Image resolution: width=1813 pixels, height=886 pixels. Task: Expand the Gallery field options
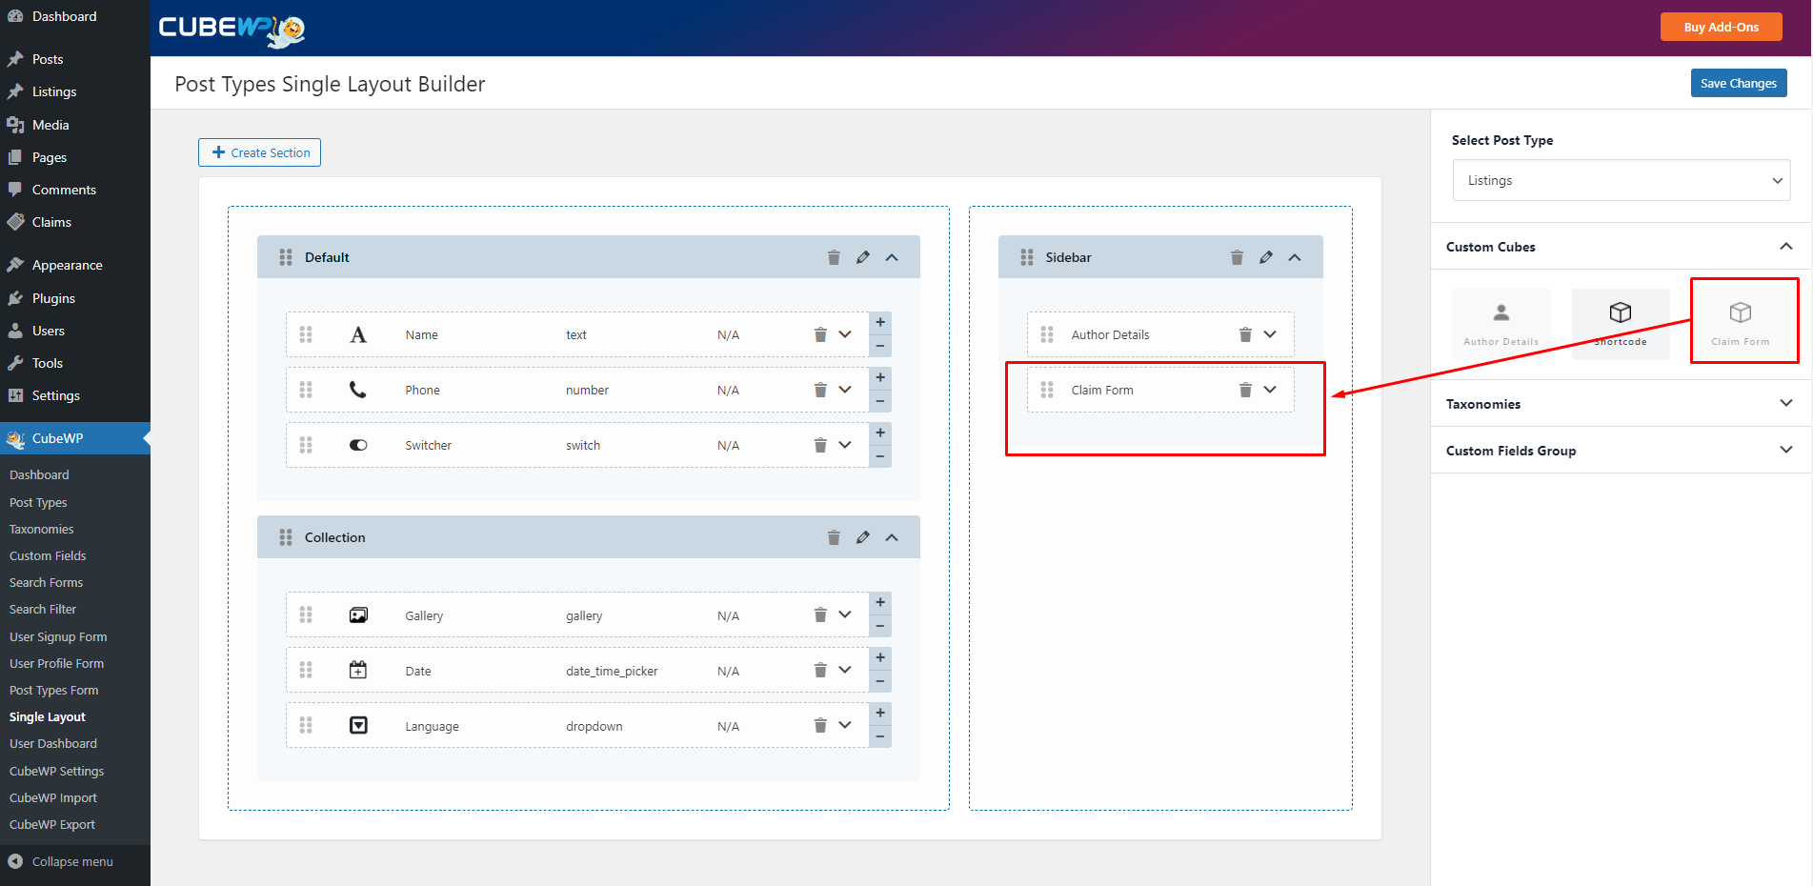click(845, 615)
